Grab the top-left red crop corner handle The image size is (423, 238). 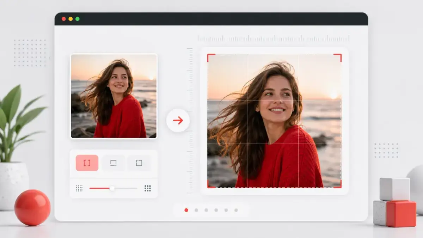(211, 57)
